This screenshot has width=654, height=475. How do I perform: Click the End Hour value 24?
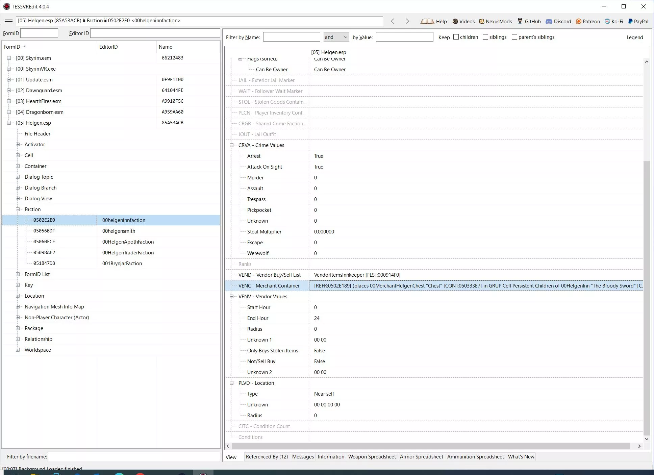317,318
